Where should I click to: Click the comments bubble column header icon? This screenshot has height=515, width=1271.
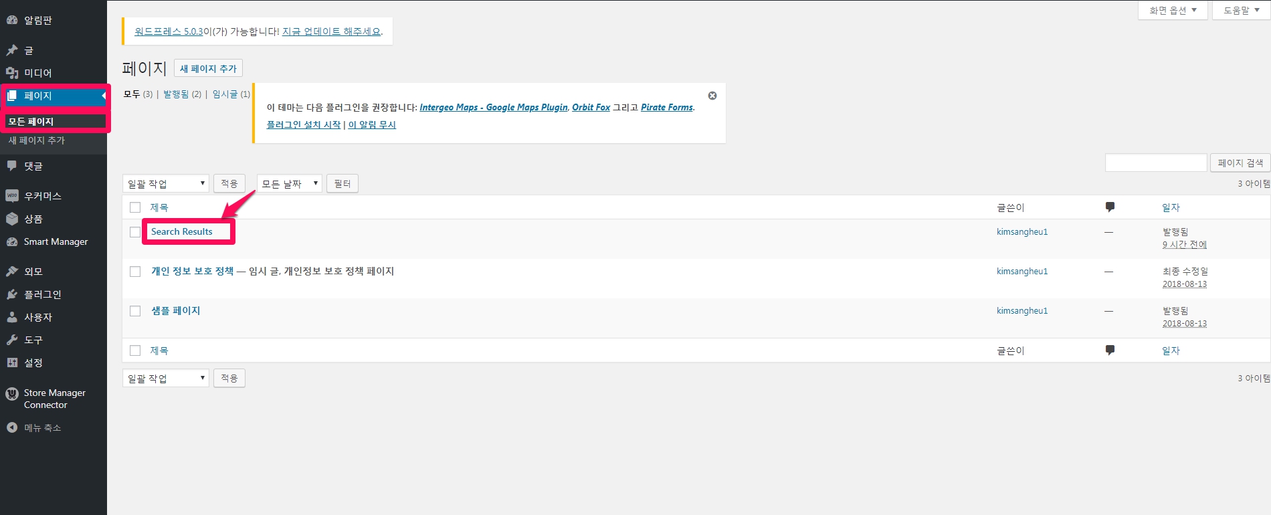point(1110,207)
